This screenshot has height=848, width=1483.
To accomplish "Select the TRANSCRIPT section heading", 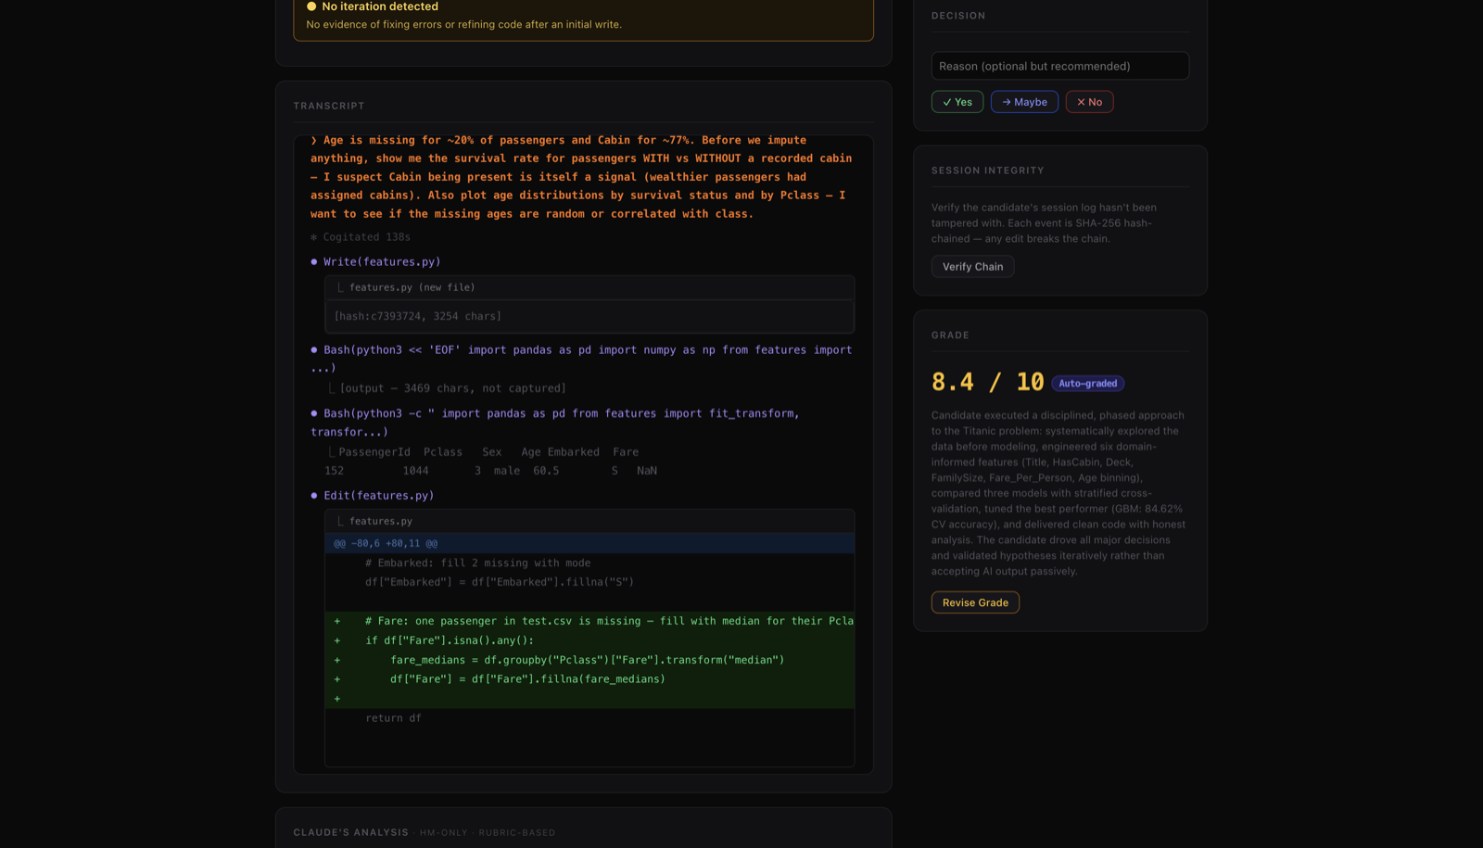I will click(x=329, y=106).
